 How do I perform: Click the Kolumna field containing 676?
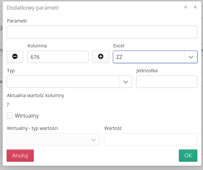coord(58,57)
